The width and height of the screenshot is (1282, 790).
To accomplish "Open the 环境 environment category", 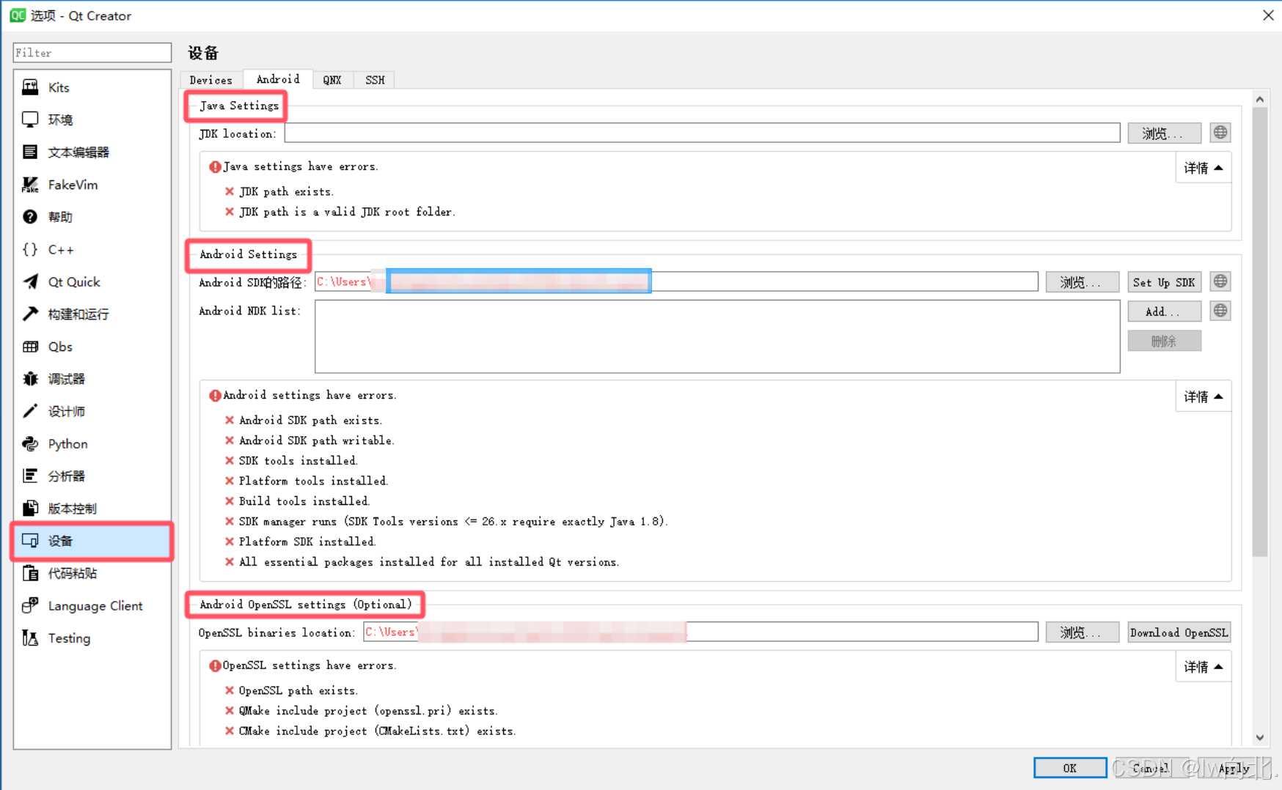I will point(92,119).
